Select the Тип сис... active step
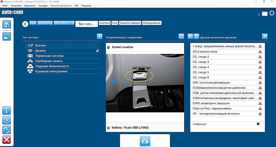The image size is (276, 147). point(86,24)
